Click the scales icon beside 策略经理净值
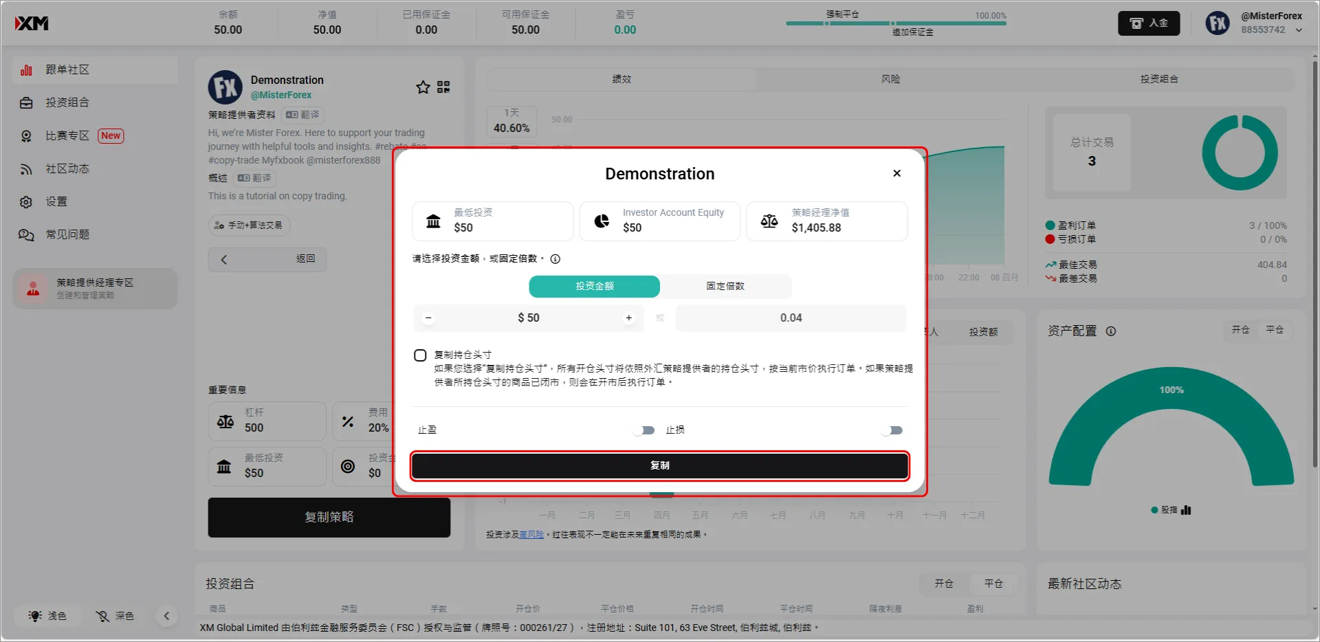Viewport: 1320px width, 642px height. 769,221
